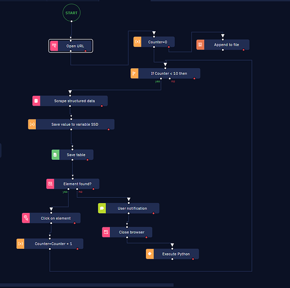
Task: Click the bottom output port of Execute Python
Action: point(172,259)
